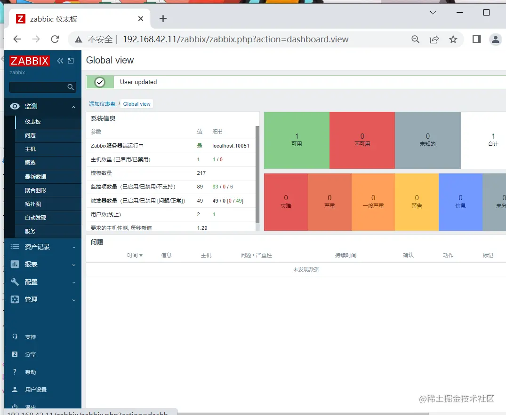Click the 监测 eye icon
This screenshot has width=506, height=415.
pos(15,106)
